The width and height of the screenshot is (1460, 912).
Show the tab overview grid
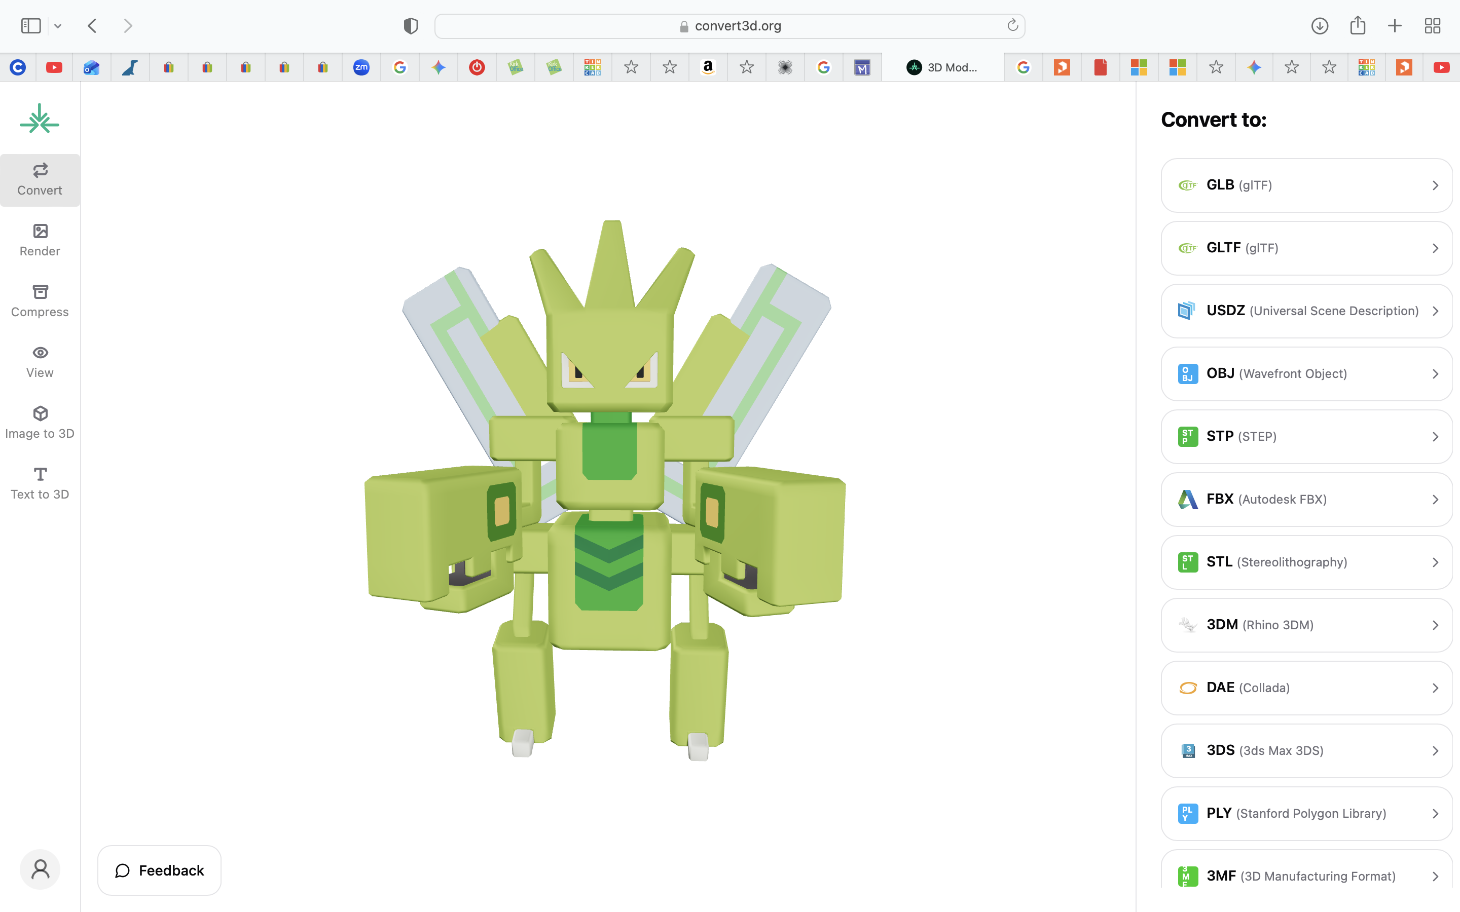pyautogui.click(x=1432, y=26)
